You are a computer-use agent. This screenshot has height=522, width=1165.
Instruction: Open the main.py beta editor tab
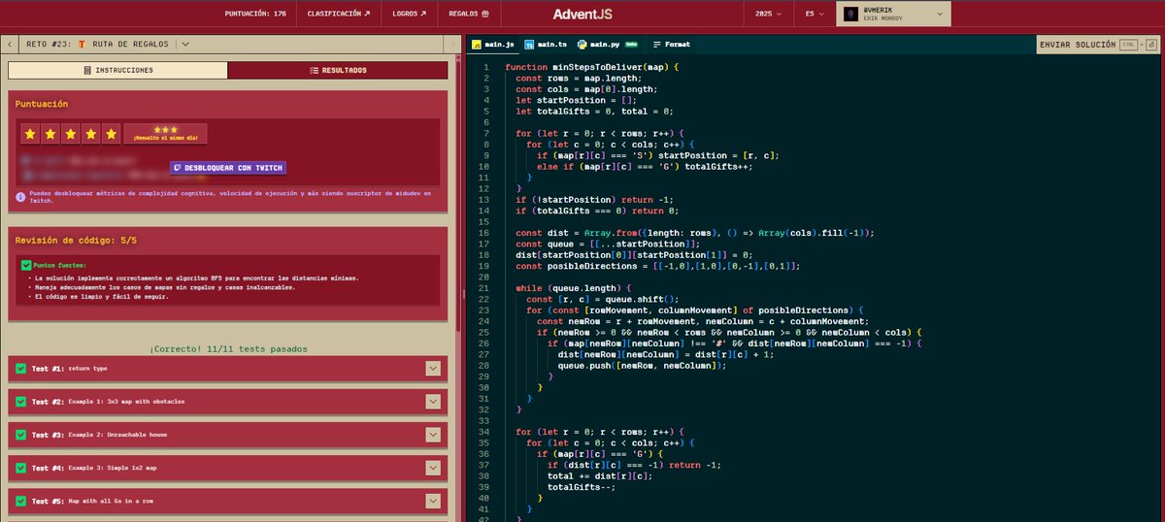click(606, 45)
